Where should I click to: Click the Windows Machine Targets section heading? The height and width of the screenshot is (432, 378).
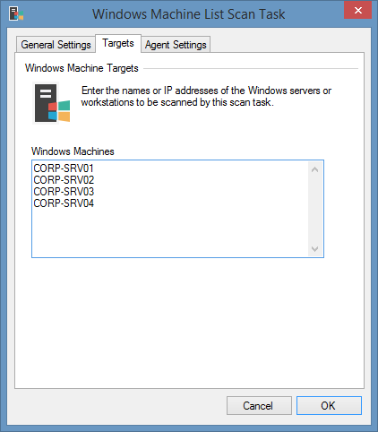coord(82,68)
